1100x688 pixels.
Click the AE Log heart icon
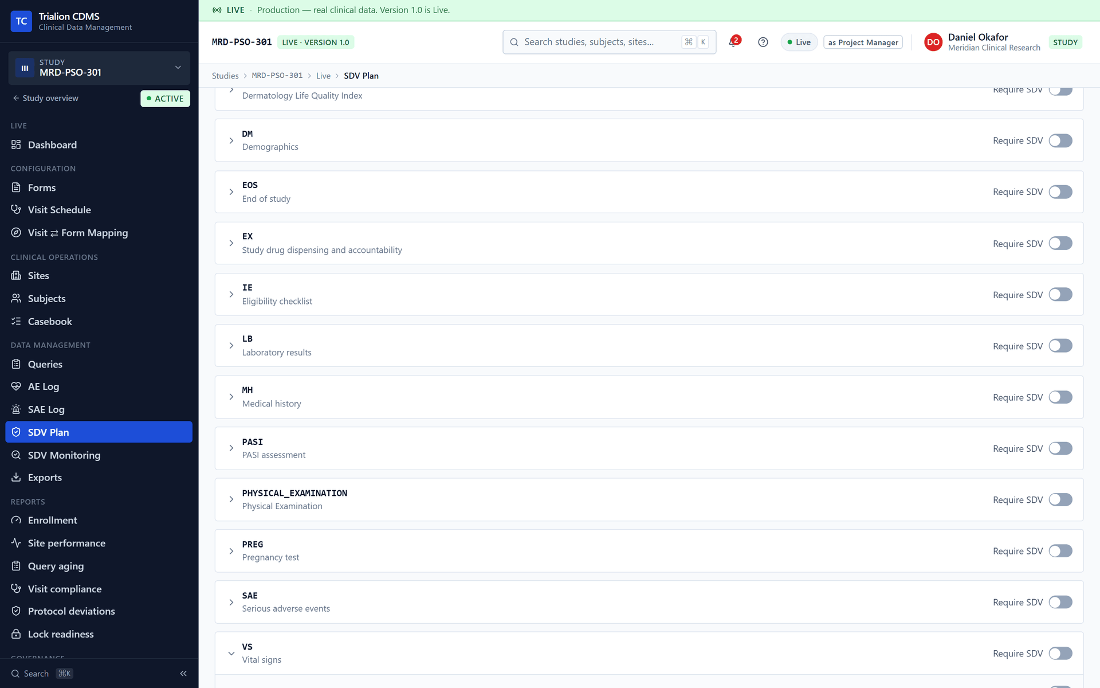click(16, 386)
